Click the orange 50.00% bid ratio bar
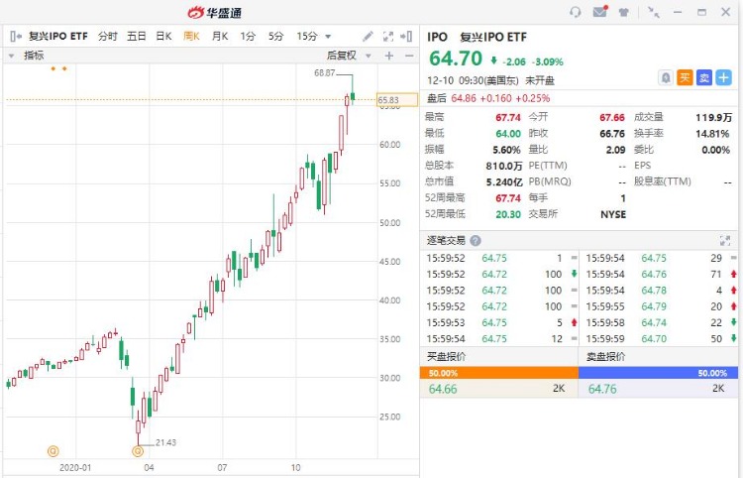Viewport: 743px width, 478px height. coord(499,373)
